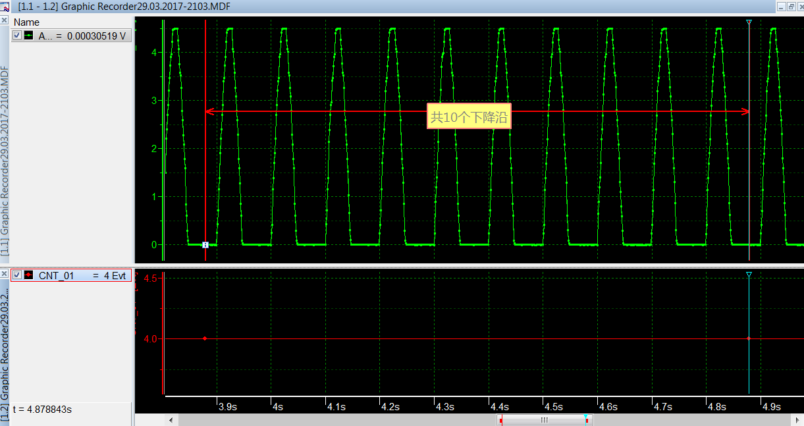This screenshot has height=426, width=804.
Task: Close the lower [1.2] graph pane
Action: point(4,273)
